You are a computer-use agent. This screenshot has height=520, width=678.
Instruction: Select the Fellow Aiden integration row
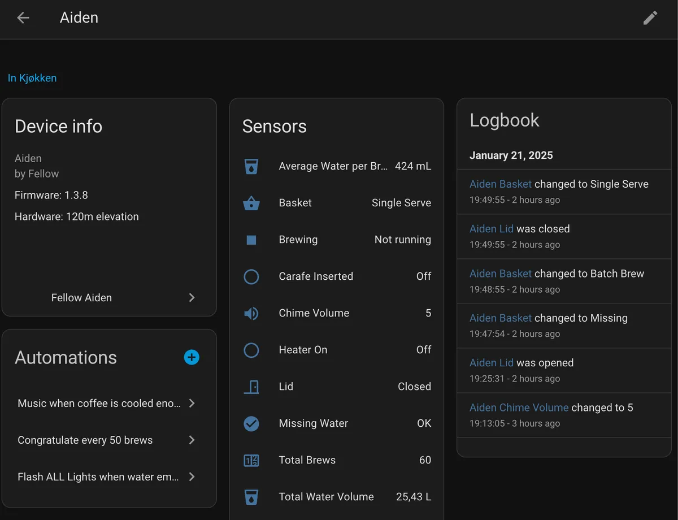click(109, 297)
